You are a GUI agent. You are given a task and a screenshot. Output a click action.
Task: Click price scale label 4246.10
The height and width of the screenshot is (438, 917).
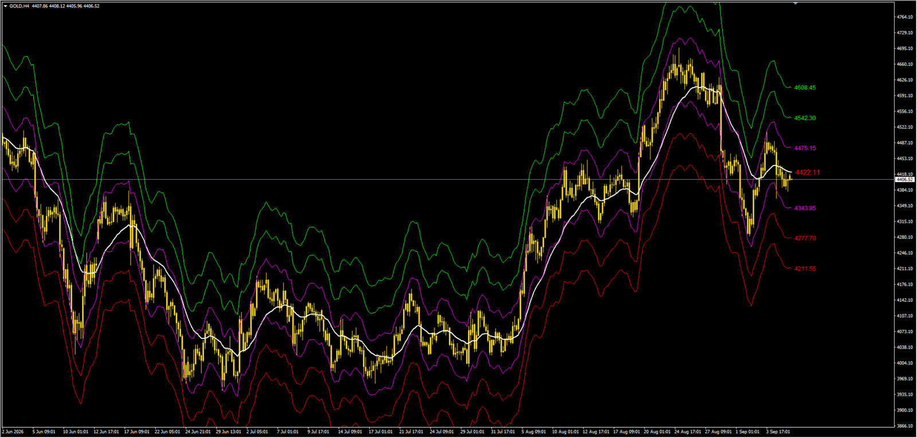905,253
